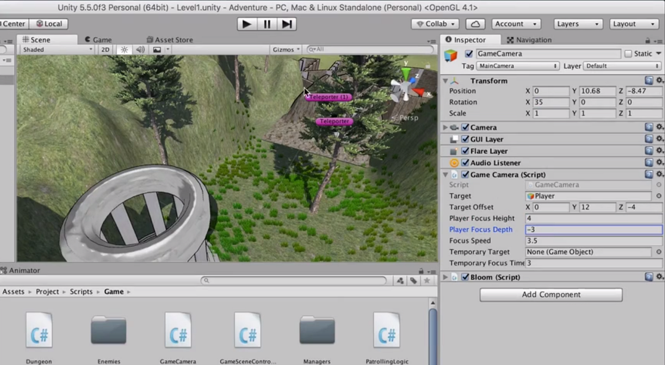The height and width of the screenshot is (365, 665).
Task: Disable the Camera component checkbox
Action: click(465, 127)
